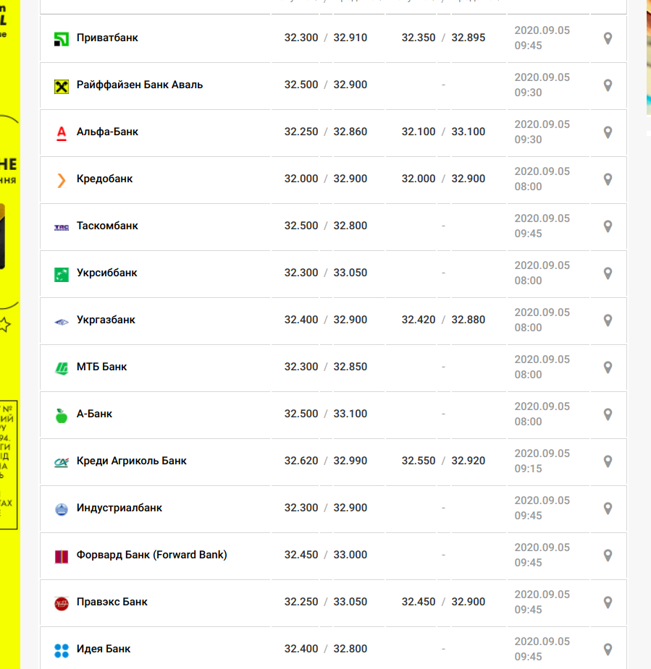Open the Идея Банк name link
The width and height of the screenshot is (651, 669).
(x=104, y=649)
